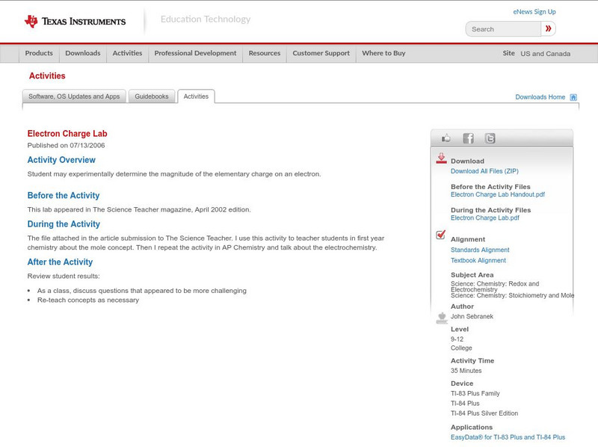This screenshot has height=447, width=598.
Task: Click the Download All Files (ZIP) link
Action: tap(484, 171)
